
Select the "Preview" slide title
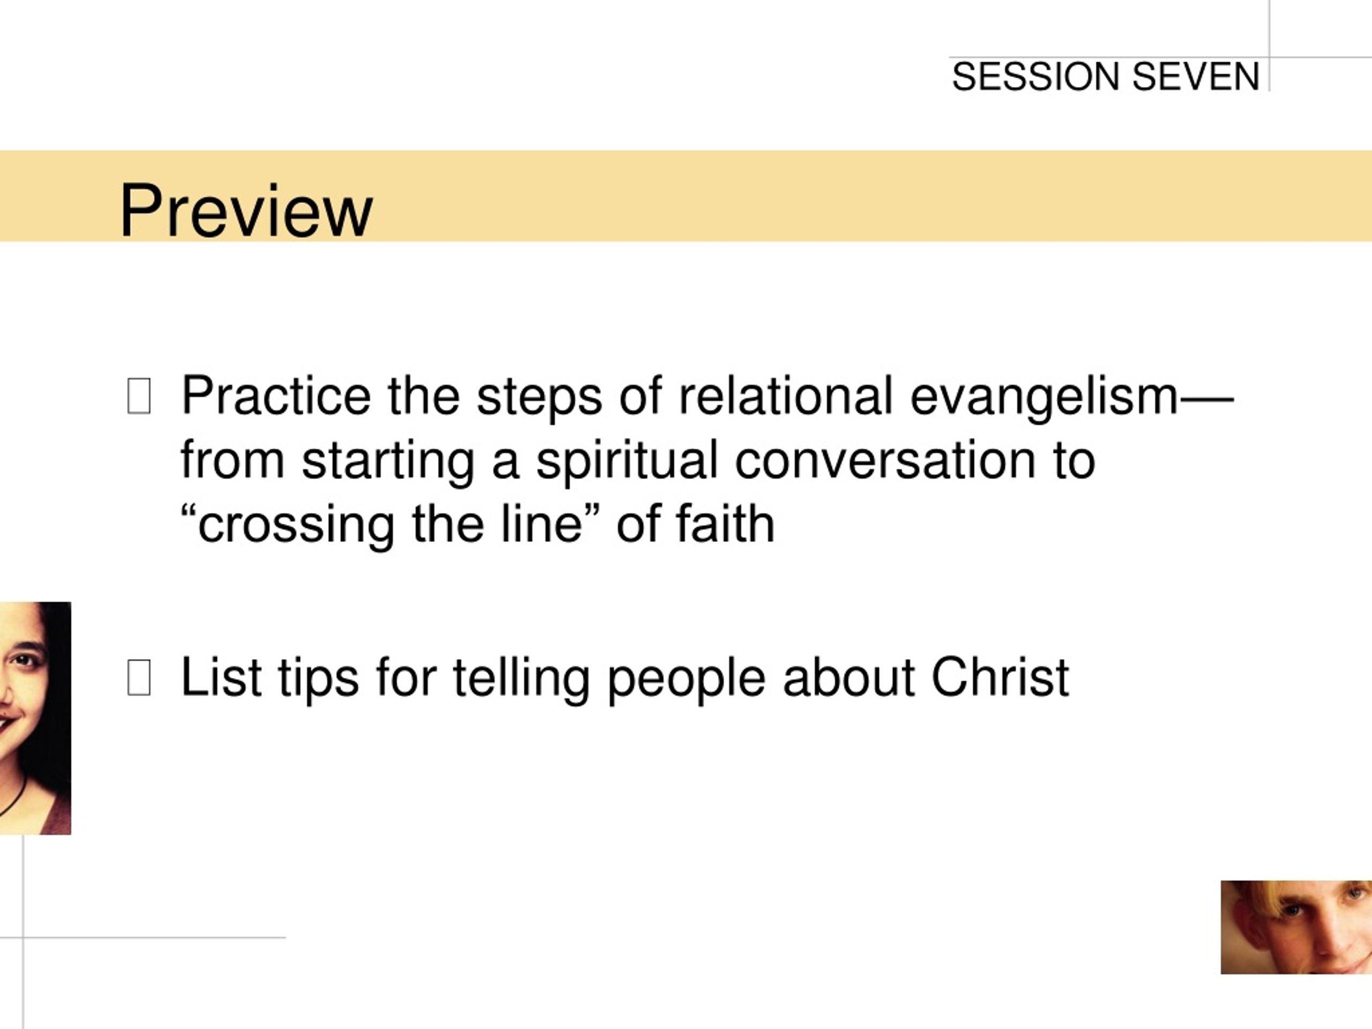(x=246, y=210)
